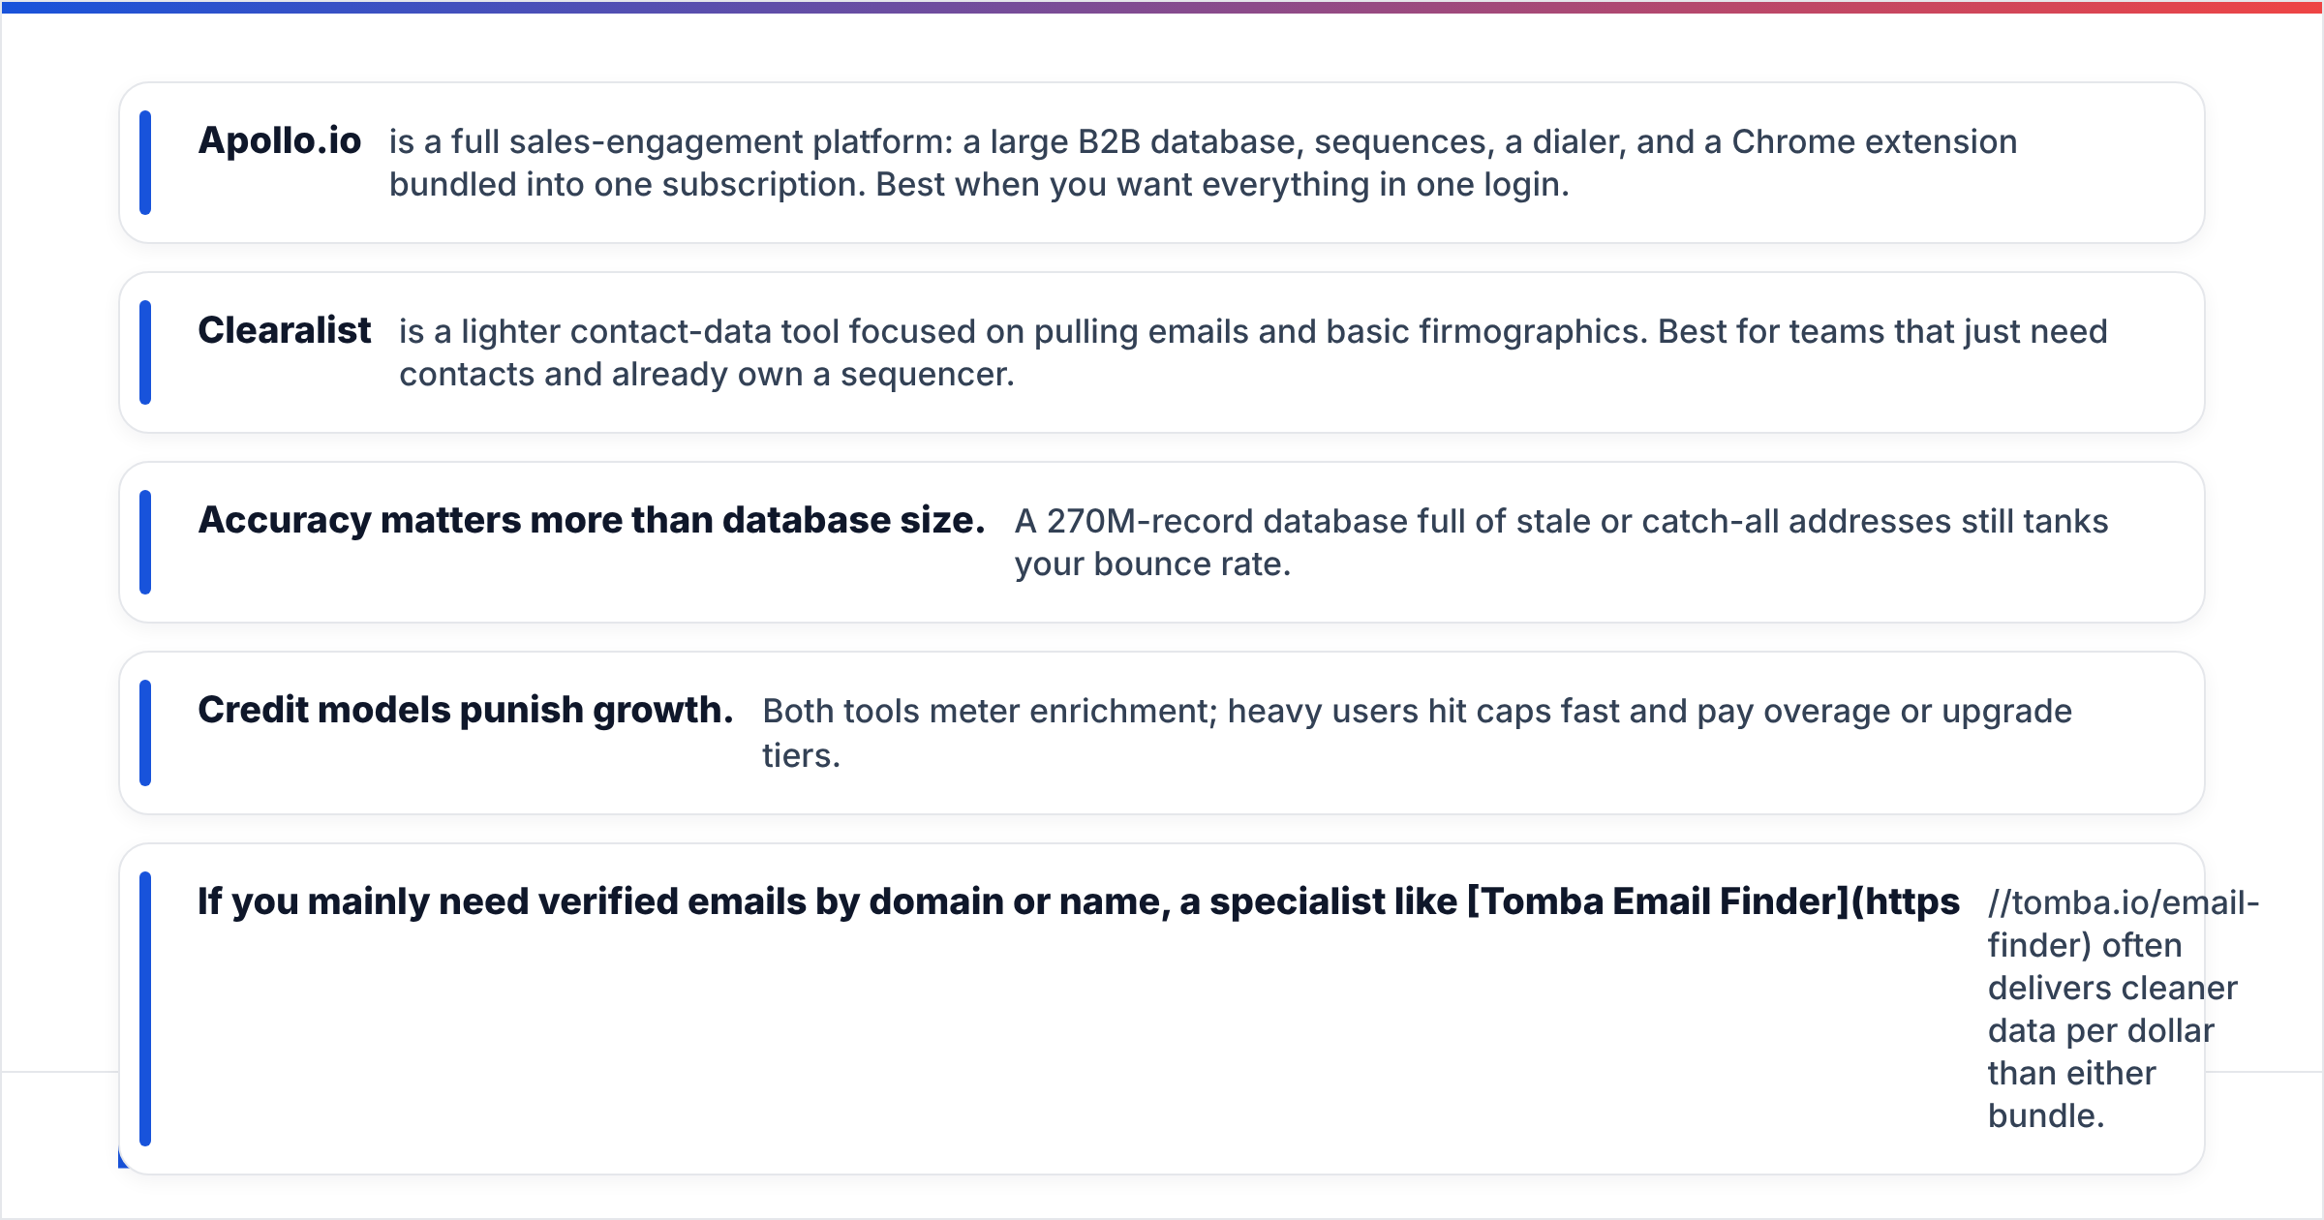Click the gradient progress bar at the top

tap(1162, 7)
